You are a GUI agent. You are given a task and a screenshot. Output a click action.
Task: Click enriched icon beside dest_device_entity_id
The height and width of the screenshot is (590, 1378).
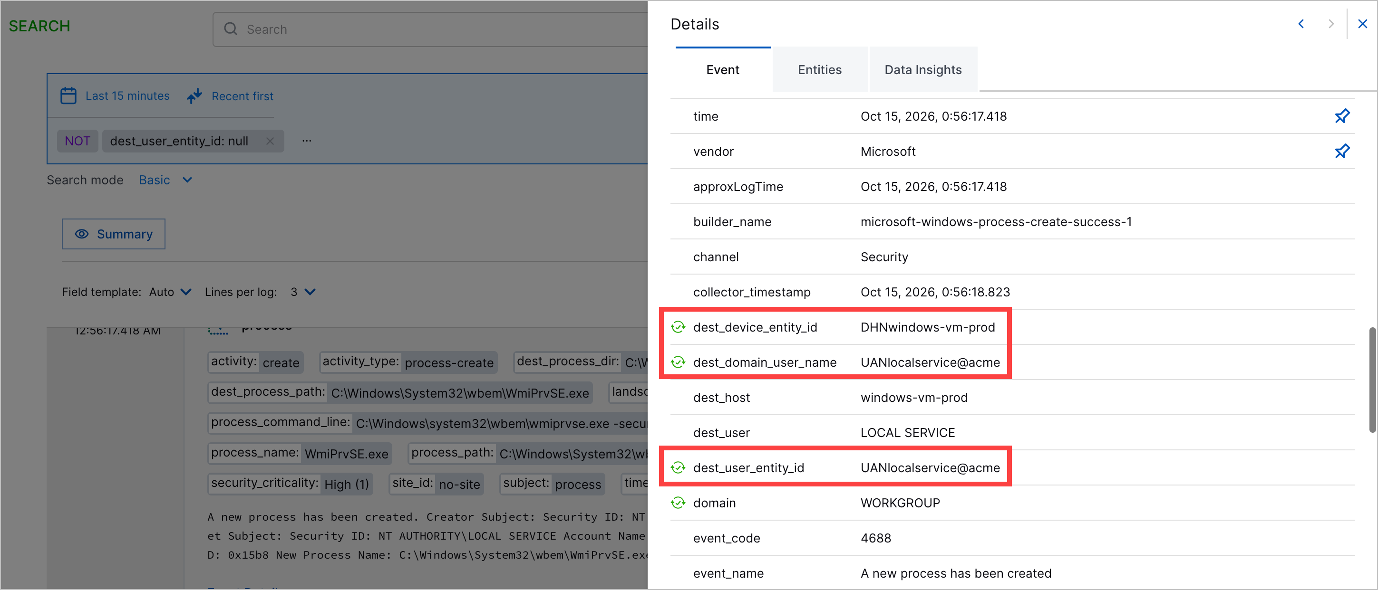click(678, 327)
